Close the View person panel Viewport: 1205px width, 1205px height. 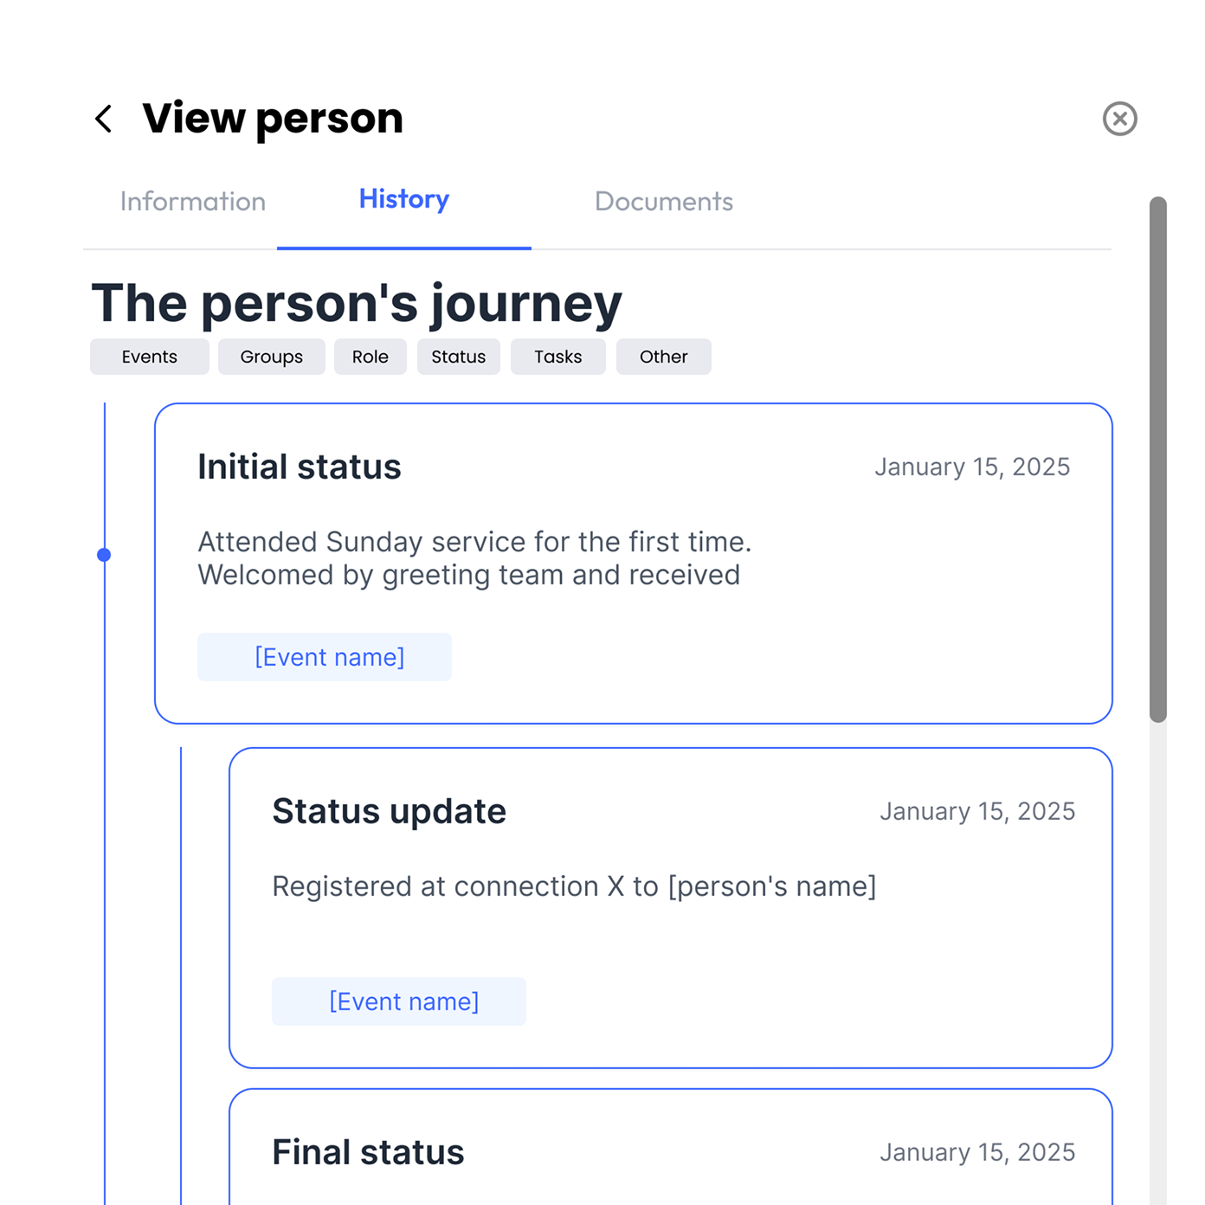pyautogui.click(x=1119, y=119)
